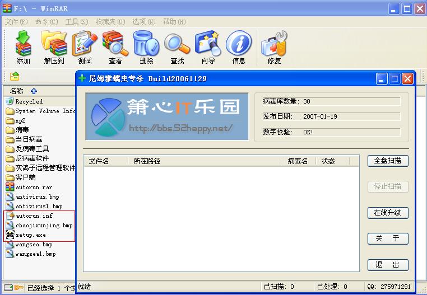The image size is (427, 295).
Task: Click the 发布日期 value 2007-01-19
Action: pos(321,117)
